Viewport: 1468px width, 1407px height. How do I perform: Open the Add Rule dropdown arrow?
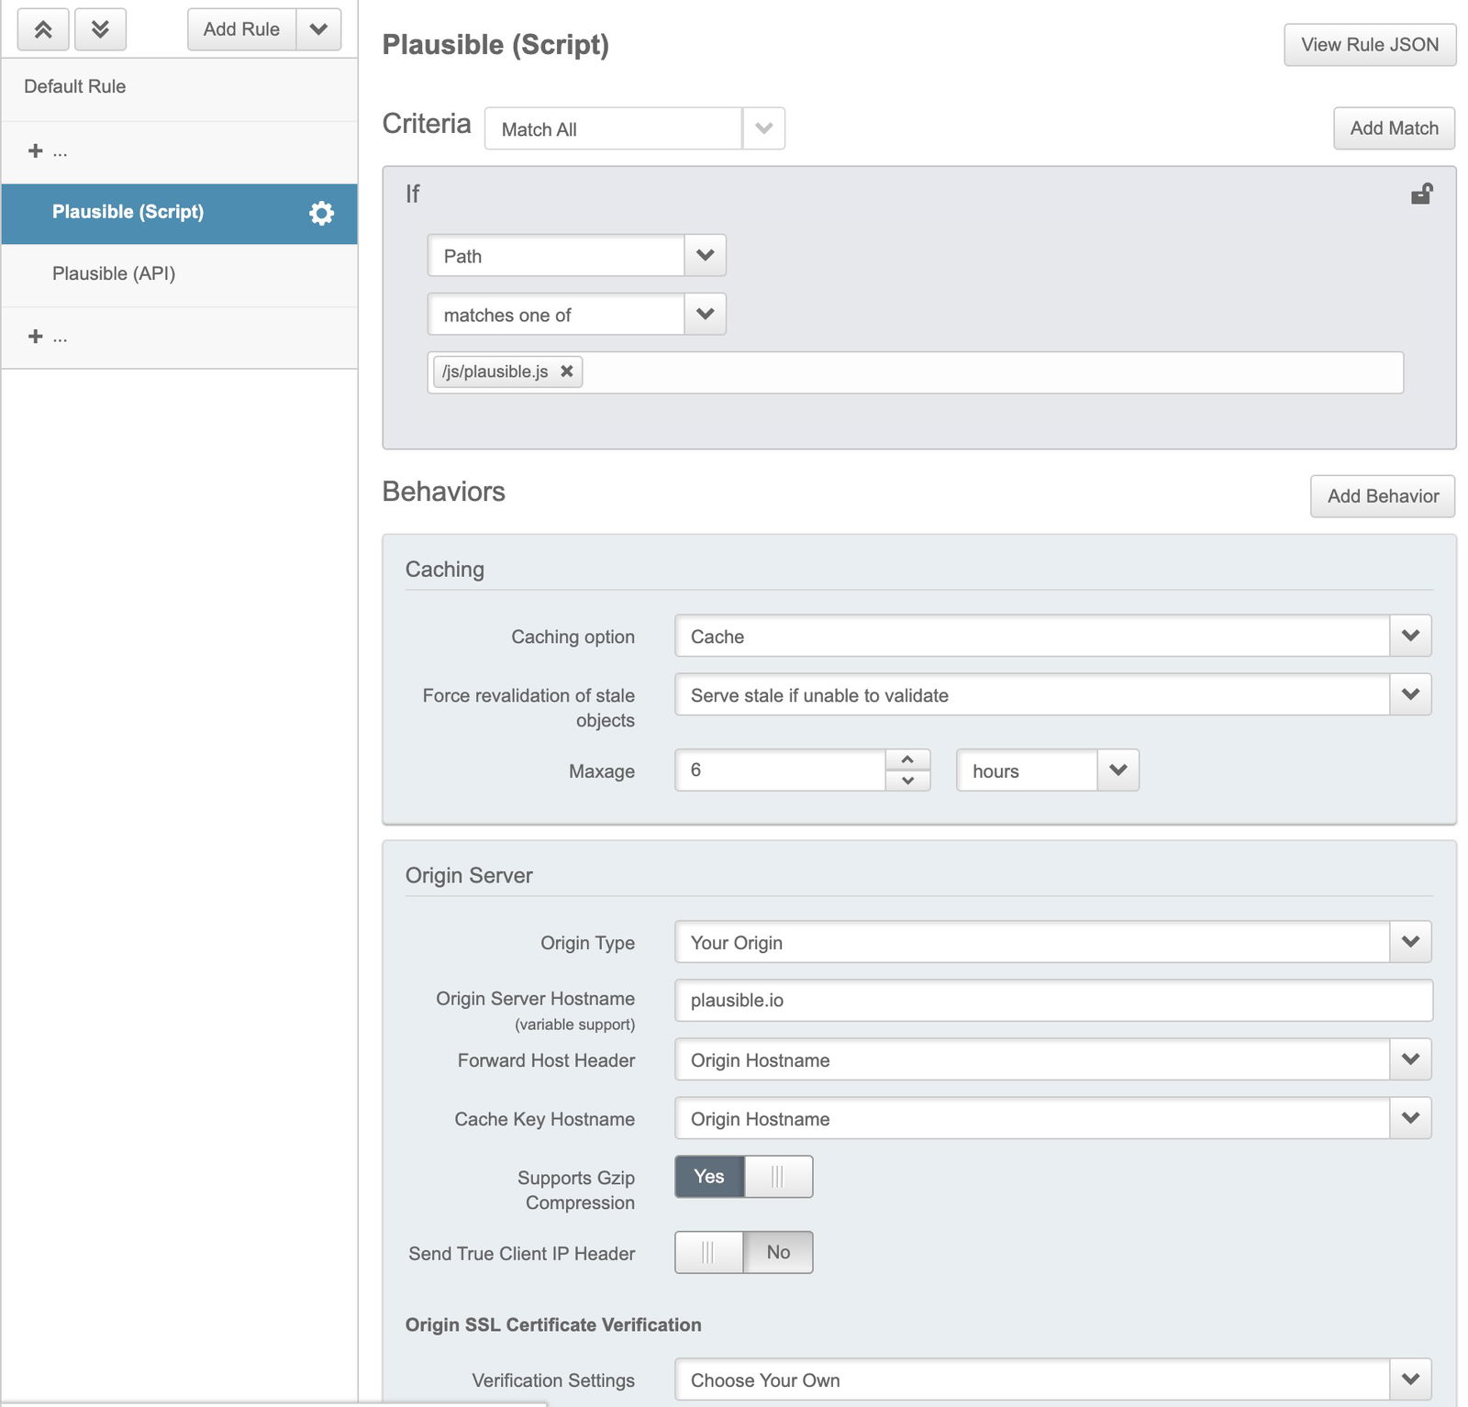point(318,29)
